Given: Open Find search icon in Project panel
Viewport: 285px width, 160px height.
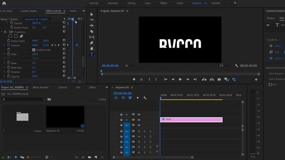Looking at the screenshot, I should [83, 157].
